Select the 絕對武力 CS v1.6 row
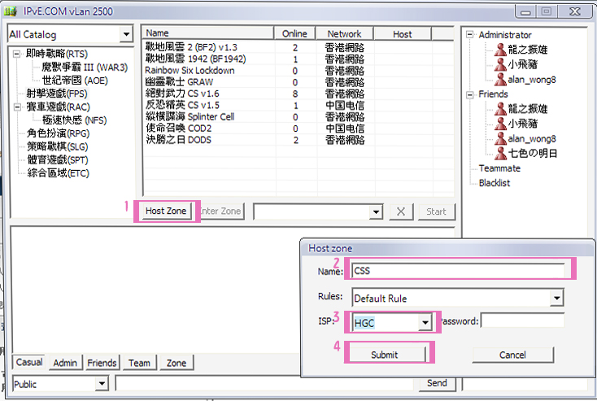Image resolution: width=597 pixels, height=401 pixels. 298,94
